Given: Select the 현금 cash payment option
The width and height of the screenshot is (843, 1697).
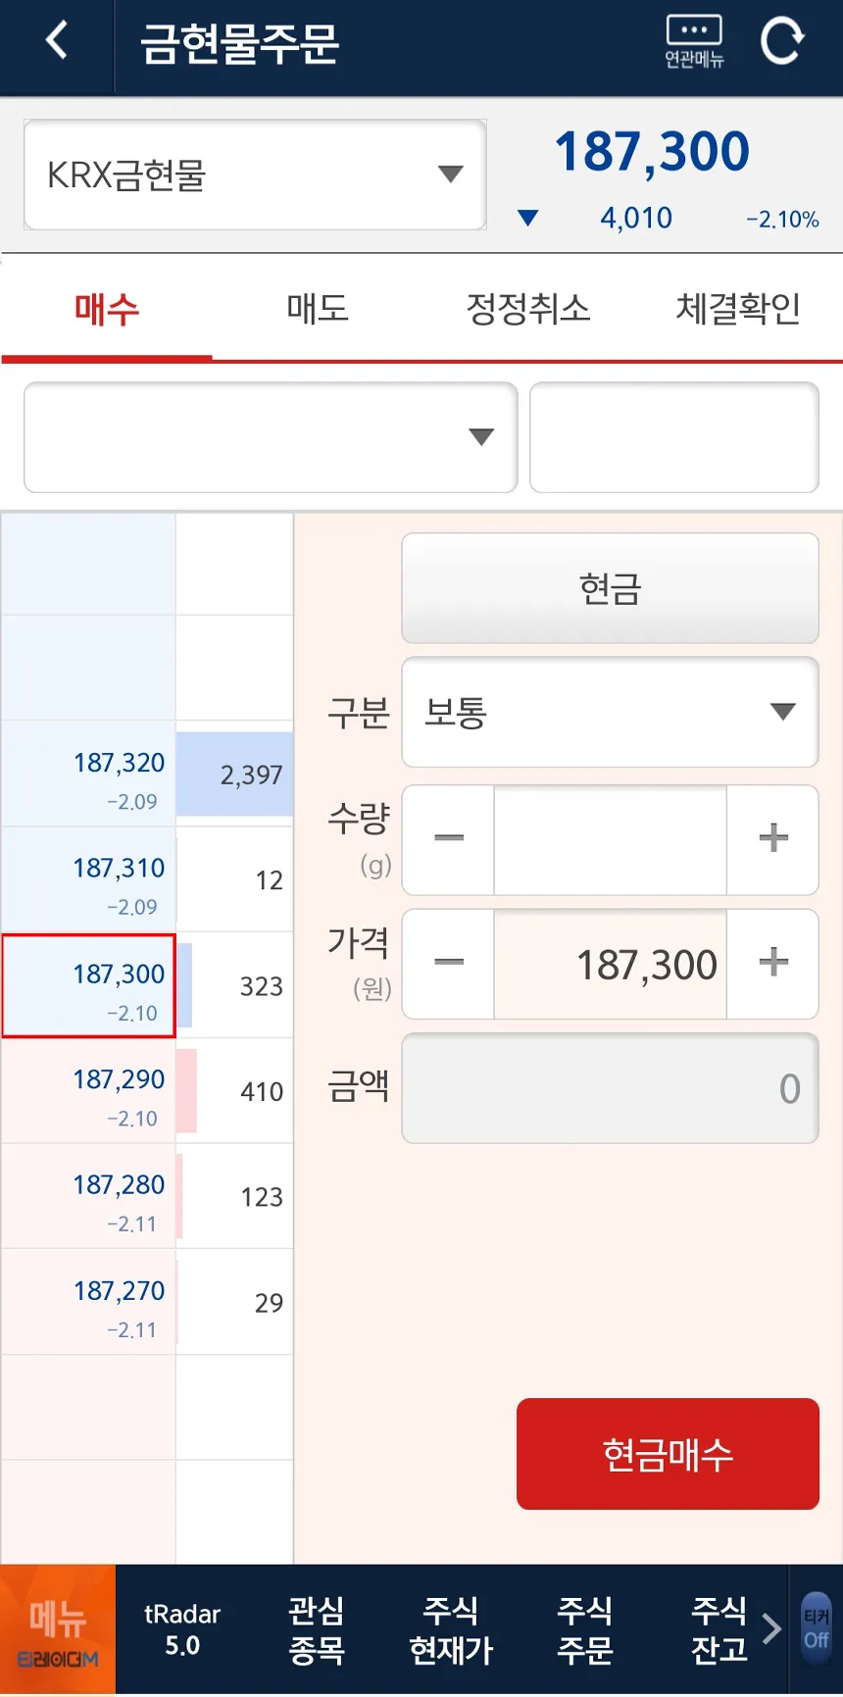Looking at the screenshot, I should [609, 588].
